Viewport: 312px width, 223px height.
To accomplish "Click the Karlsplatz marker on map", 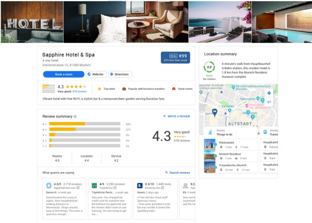I will click(229, 110).
